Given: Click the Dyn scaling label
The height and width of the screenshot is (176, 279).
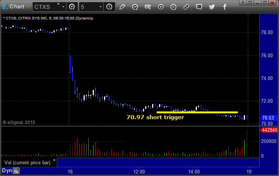Looking at the screenshot, I should pos(7,170).
